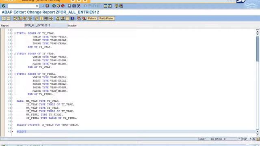Click the 'END OF TY_VBAK.' line
This screenshot has height=146, width=260.
point(40,47)
